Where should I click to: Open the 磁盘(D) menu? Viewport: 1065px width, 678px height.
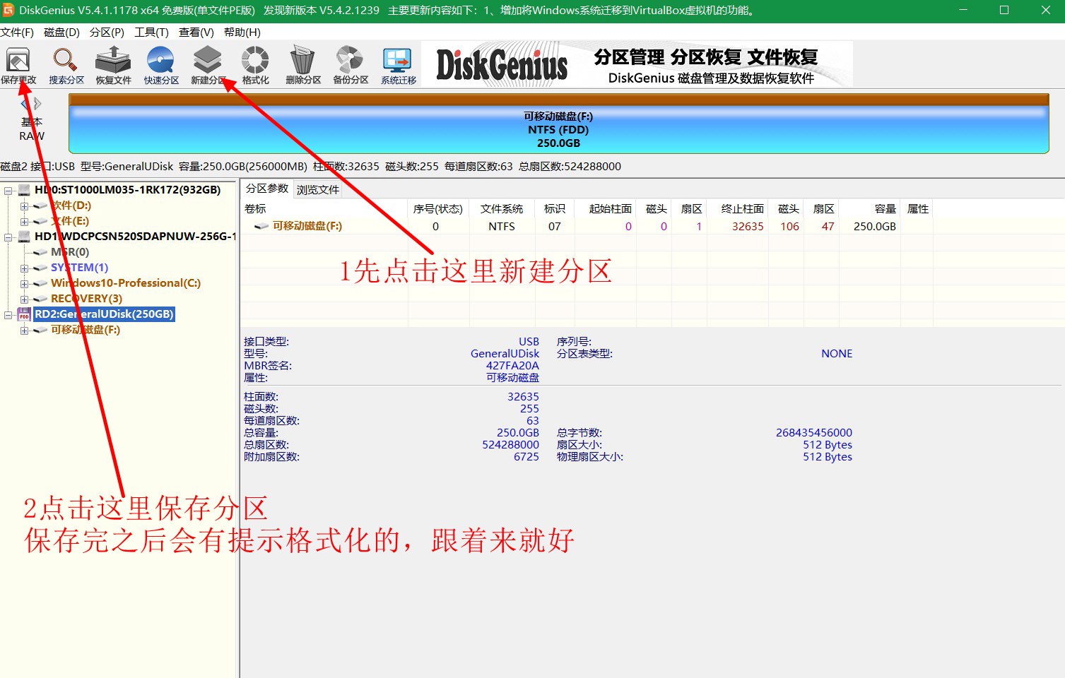point(61,32)
